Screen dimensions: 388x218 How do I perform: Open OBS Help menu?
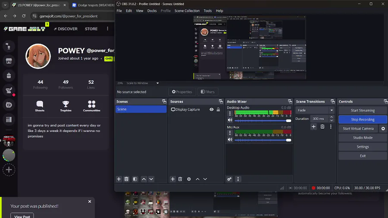point(219,11)
